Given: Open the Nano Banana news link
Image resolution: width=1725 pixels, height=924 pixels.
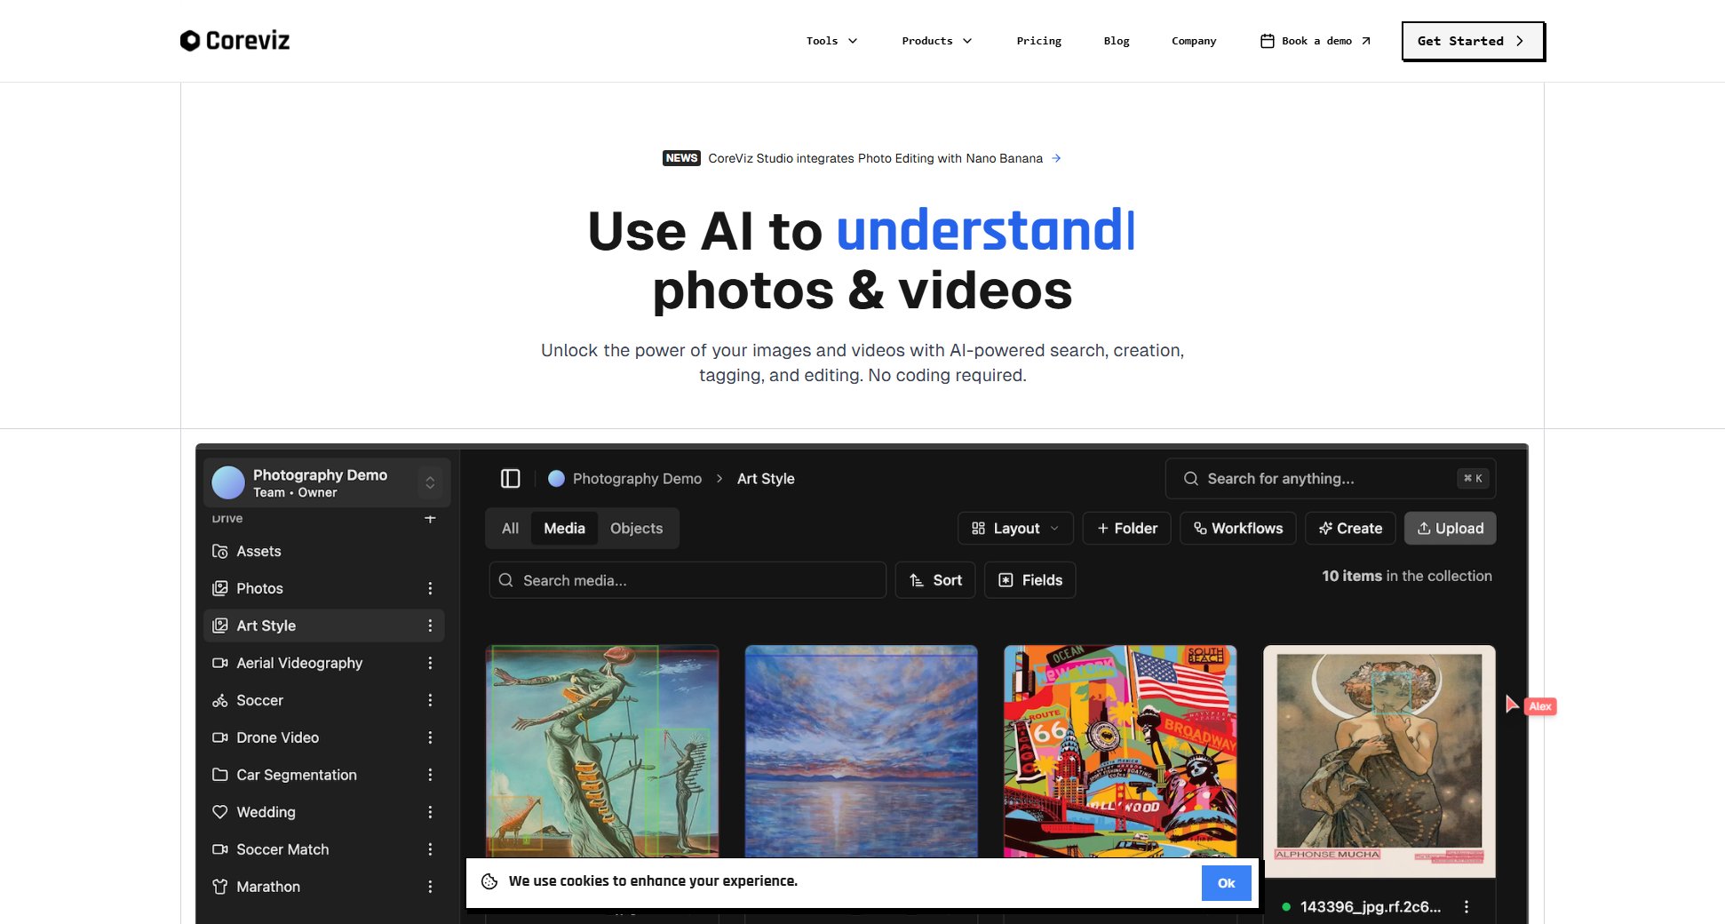Looking at the screenshot, I should point(875,158).
